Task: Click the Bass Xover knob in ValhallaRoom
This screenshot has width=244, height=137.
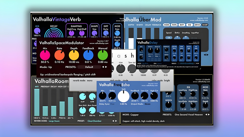Action: [92, 110]
